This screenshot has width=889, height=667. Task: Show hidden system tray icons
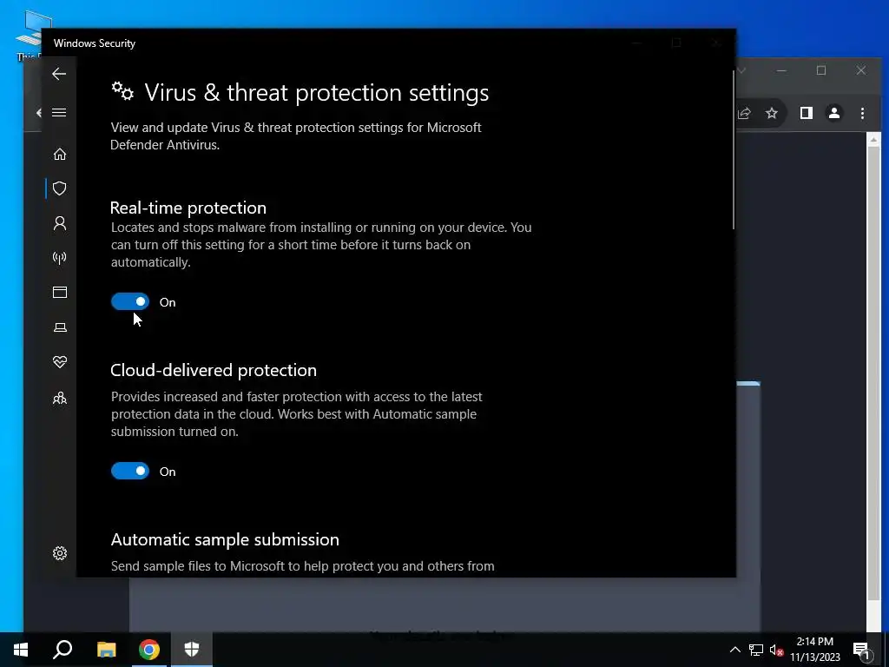point(734,650)
